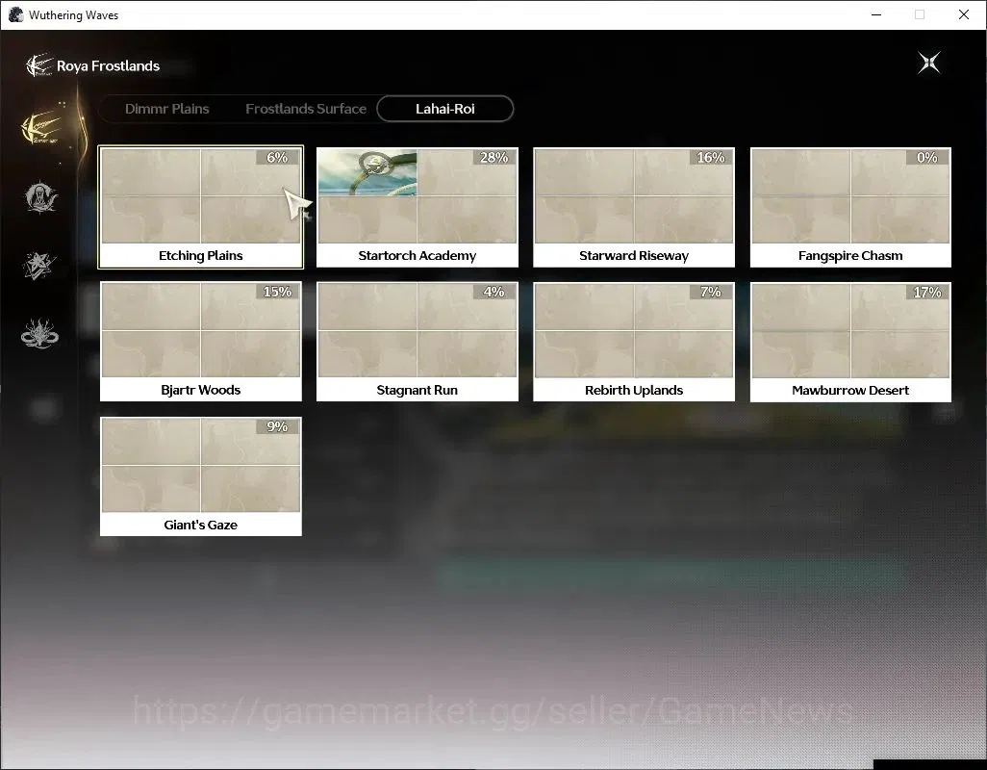Click the 28% progress badge on Startorch Academy
Screen dimensions: 987x770
tap(494, 158)
